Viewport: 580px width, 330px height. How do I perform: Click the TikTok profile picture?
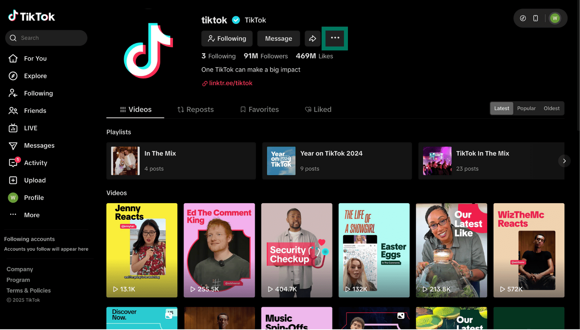[x=148, y=51]
